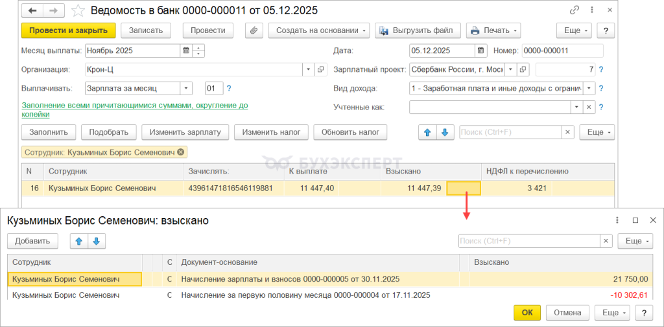Click the Дата field 05.12.2025
Viewport: 664px width, 327px height.
[442, 51]
